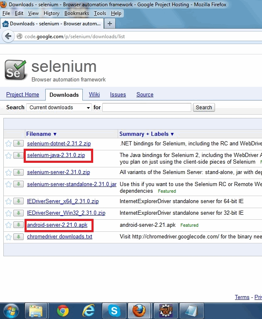This screenshot has width=262, height=319.
Task: Select the Downloads project tab
Action: (x=64, y=95)
